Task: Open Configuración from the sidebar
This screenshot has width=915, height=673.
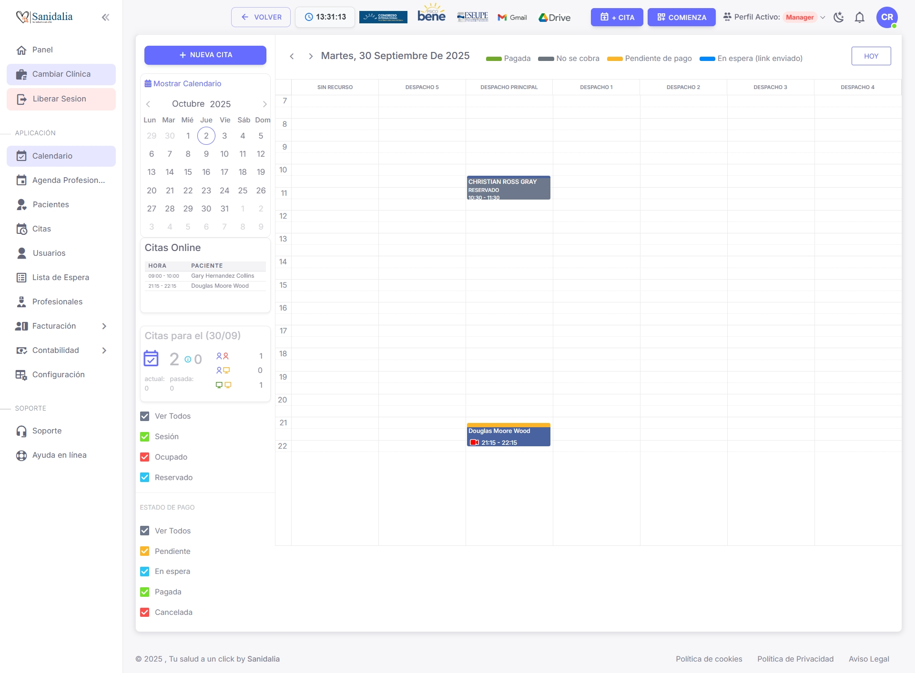Action: pyautogui.click(x=58, y=374)
